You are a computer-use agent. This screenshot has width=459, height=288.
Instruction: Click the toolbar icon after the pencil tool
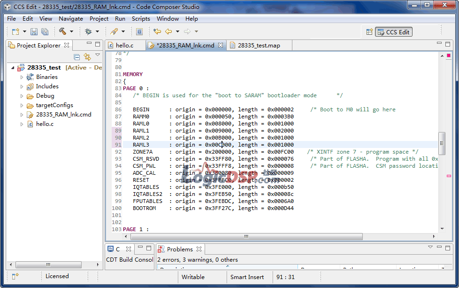click(x=139, y=31)
